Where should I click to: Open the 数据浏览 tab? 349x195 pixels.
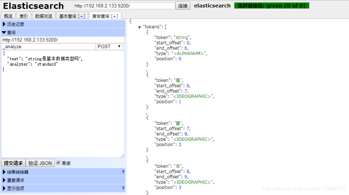[x=44, y=16]
